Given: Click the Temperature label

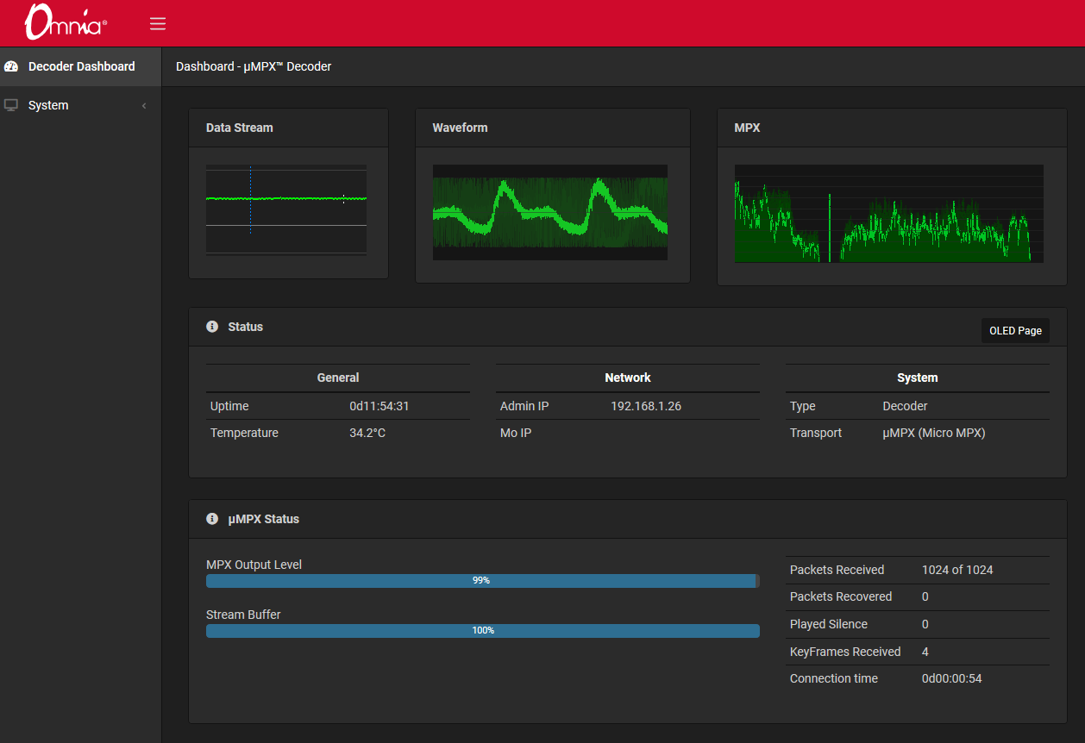Looking at the screenshot, I should [244, 433].
